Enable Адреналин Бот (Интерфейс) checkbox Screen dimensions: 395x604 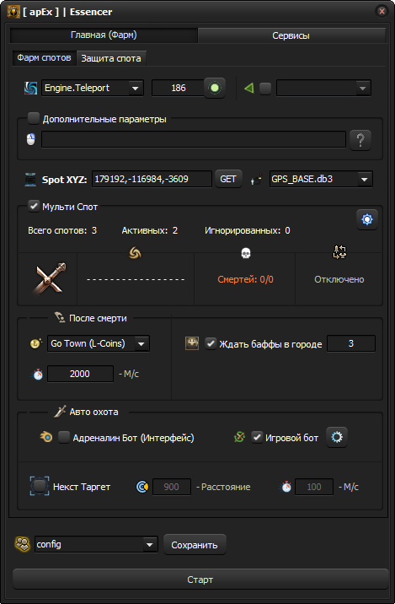pos(64,437)
